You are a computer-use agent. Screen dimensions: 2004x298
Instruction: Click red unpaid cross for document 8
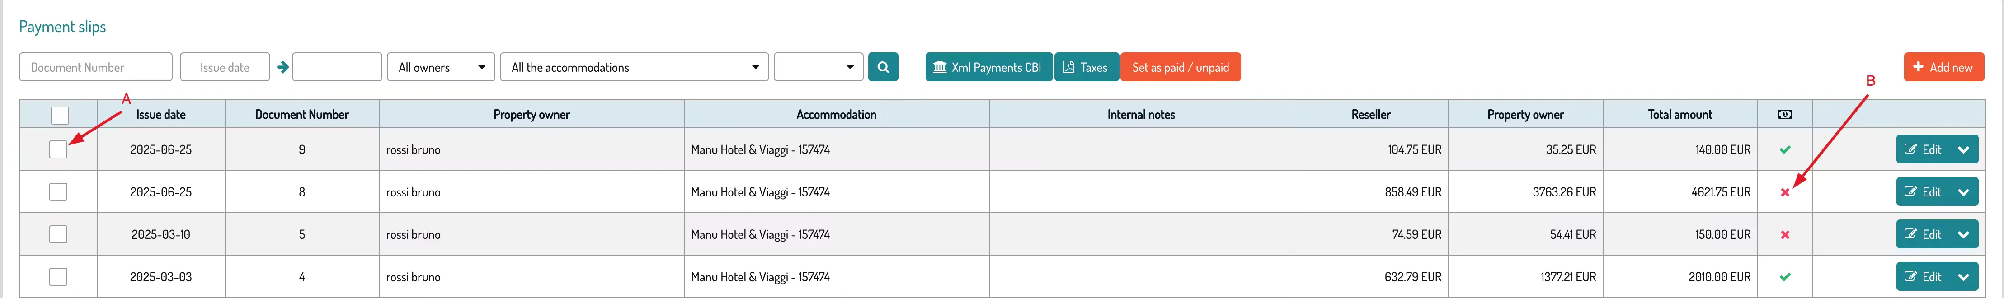click(x=1785, y=192)
